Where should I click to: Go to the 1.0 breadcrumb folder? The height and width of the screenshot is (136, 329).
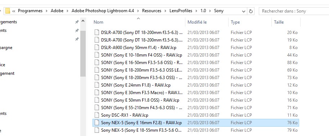(203, 11)
